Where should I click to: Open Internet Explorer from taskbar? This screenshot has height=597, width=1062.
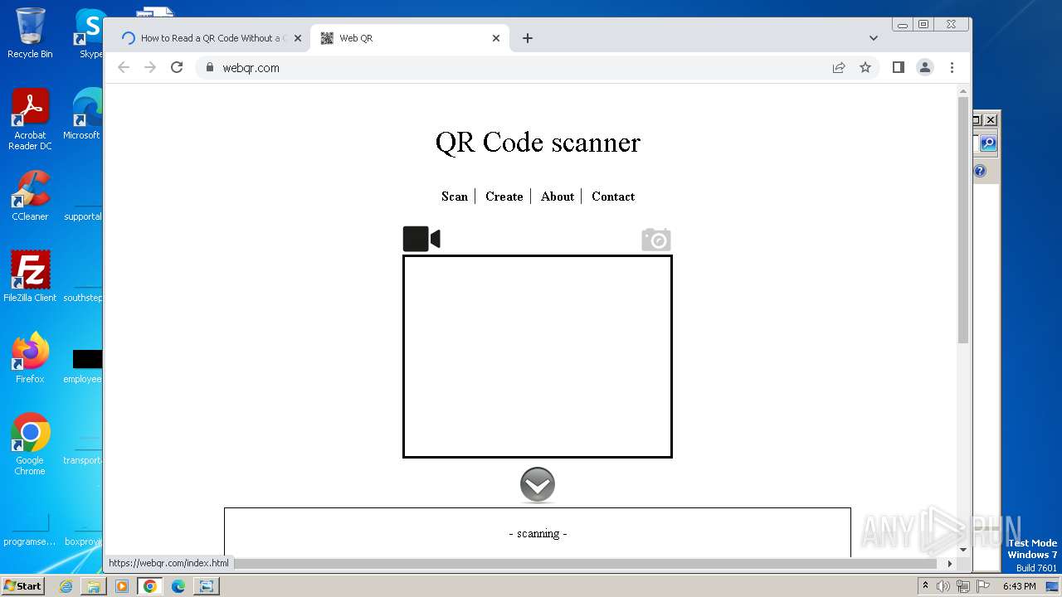click(x=66, y=586)
